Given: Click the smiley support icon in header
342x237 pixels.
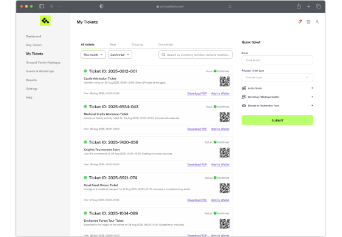Looking at the screenshot, I should click(308, 22).
